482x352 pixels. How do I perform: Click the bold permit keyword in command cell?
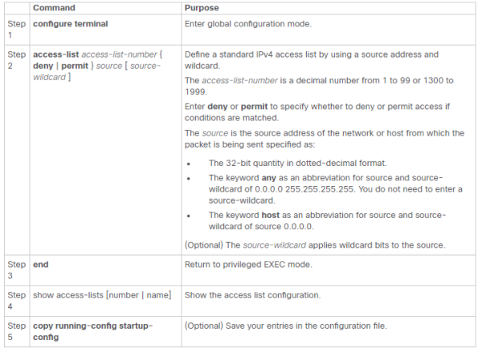click(x=75, y=66)
